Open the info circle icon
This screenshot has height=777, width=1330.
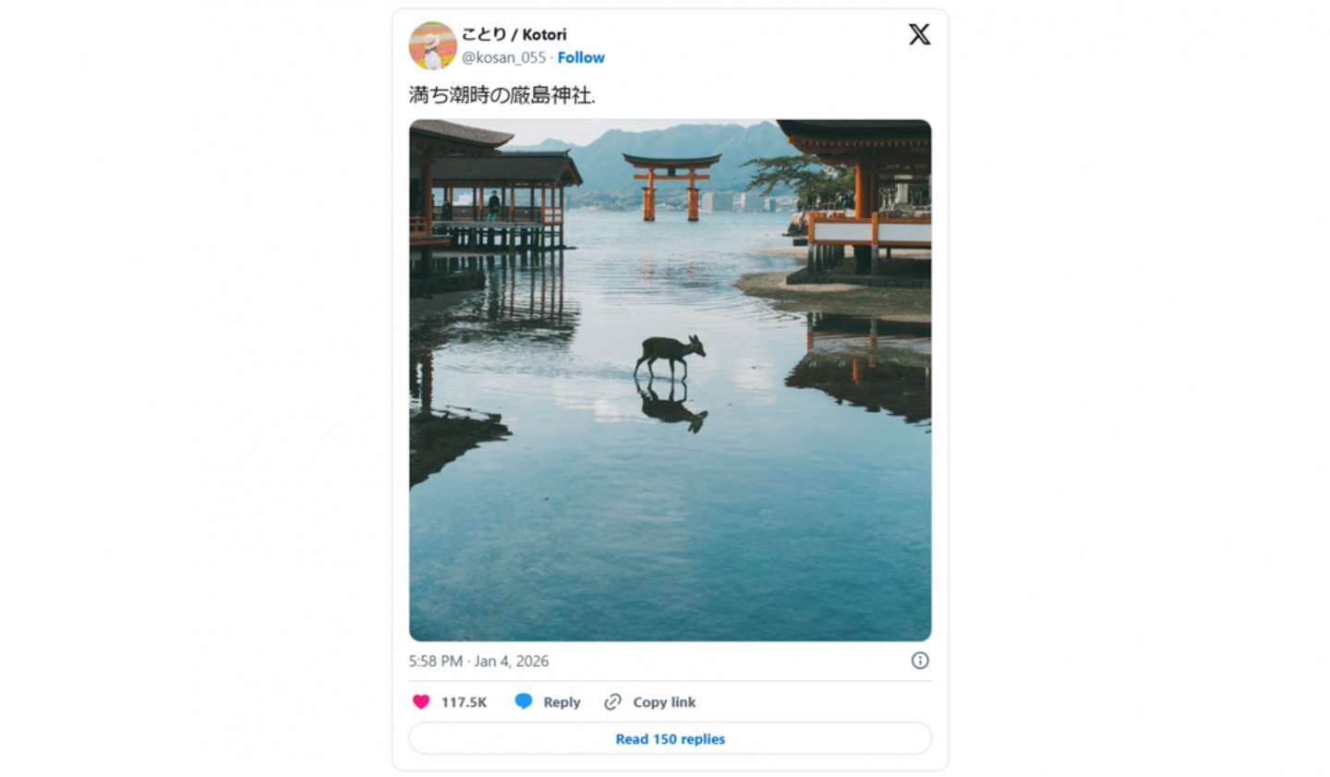920,661
